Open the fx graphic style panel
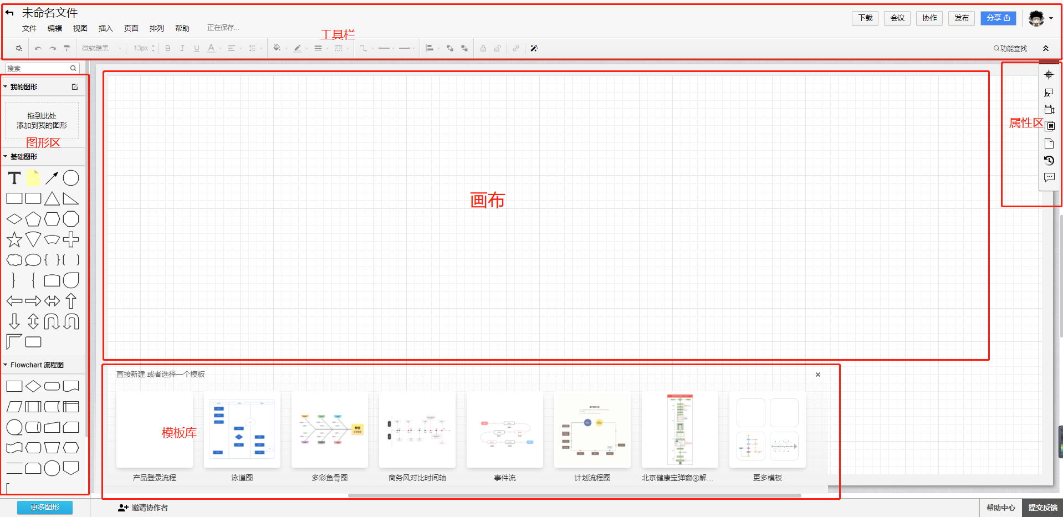 [x=1049, y=93]
